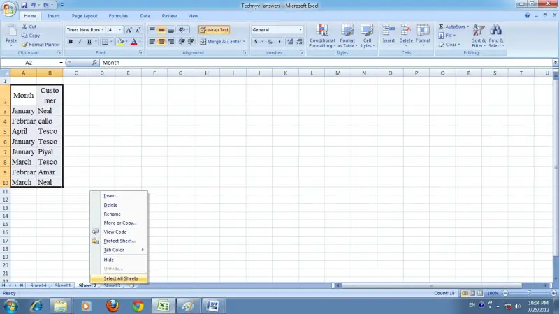Viewport: 559px width, 314px height.
Task: Click the Insert Function fx icon
Action: click(x=94, y=63)
